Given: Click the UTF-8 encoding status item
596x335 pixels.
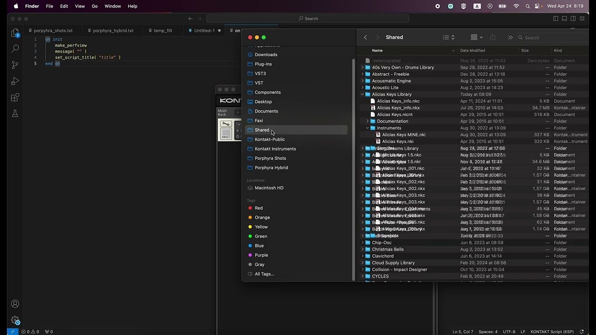Looking at the screenshot, I should 509,332.
